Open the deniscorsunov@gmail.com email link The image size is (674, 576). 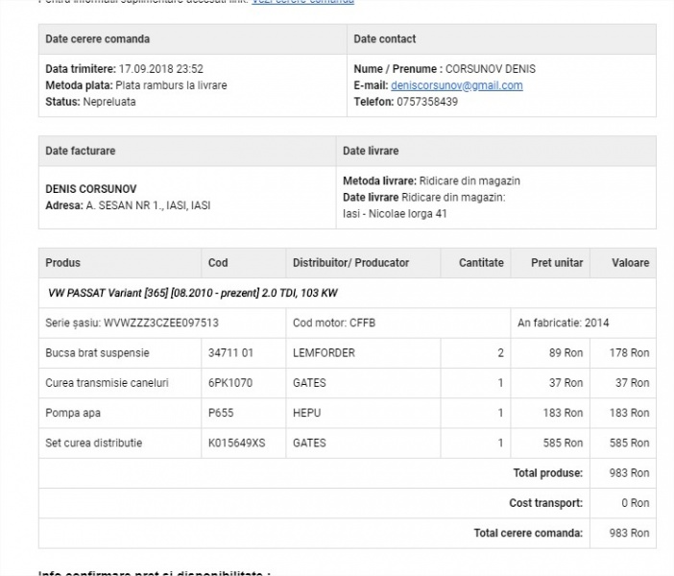point(456,85)
